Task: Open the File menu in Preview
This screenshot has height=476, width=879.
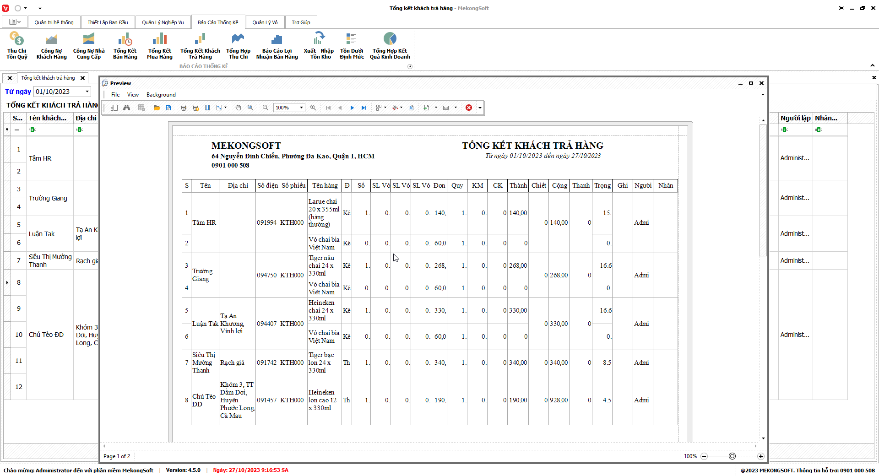Action: click(115, 95)
